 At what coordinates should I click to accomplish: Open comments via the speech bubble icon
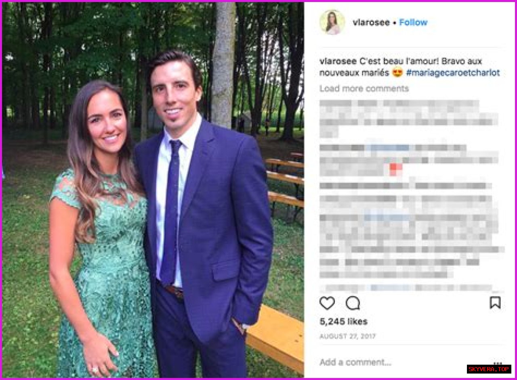pyautogui.click(x=353, y=303)
